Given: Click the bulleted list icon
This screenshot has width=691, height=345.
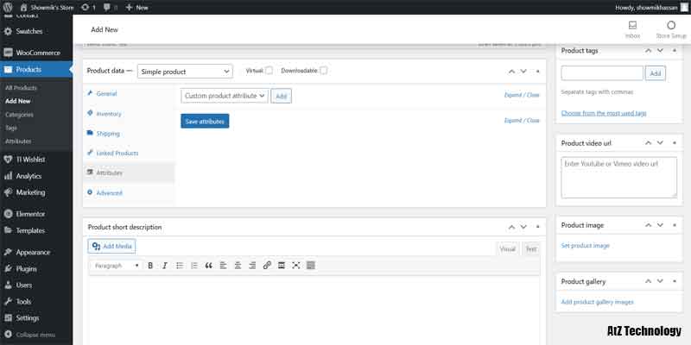Looking at the screenshot, I should (179, 266).
